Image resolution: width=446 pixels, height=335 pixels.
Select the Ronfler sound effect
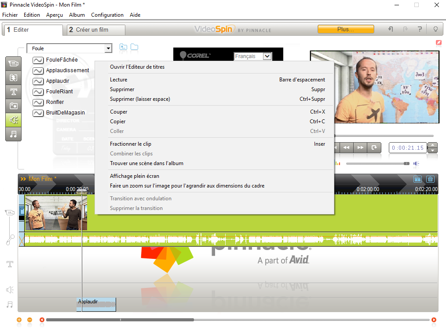tap(48, 102)
